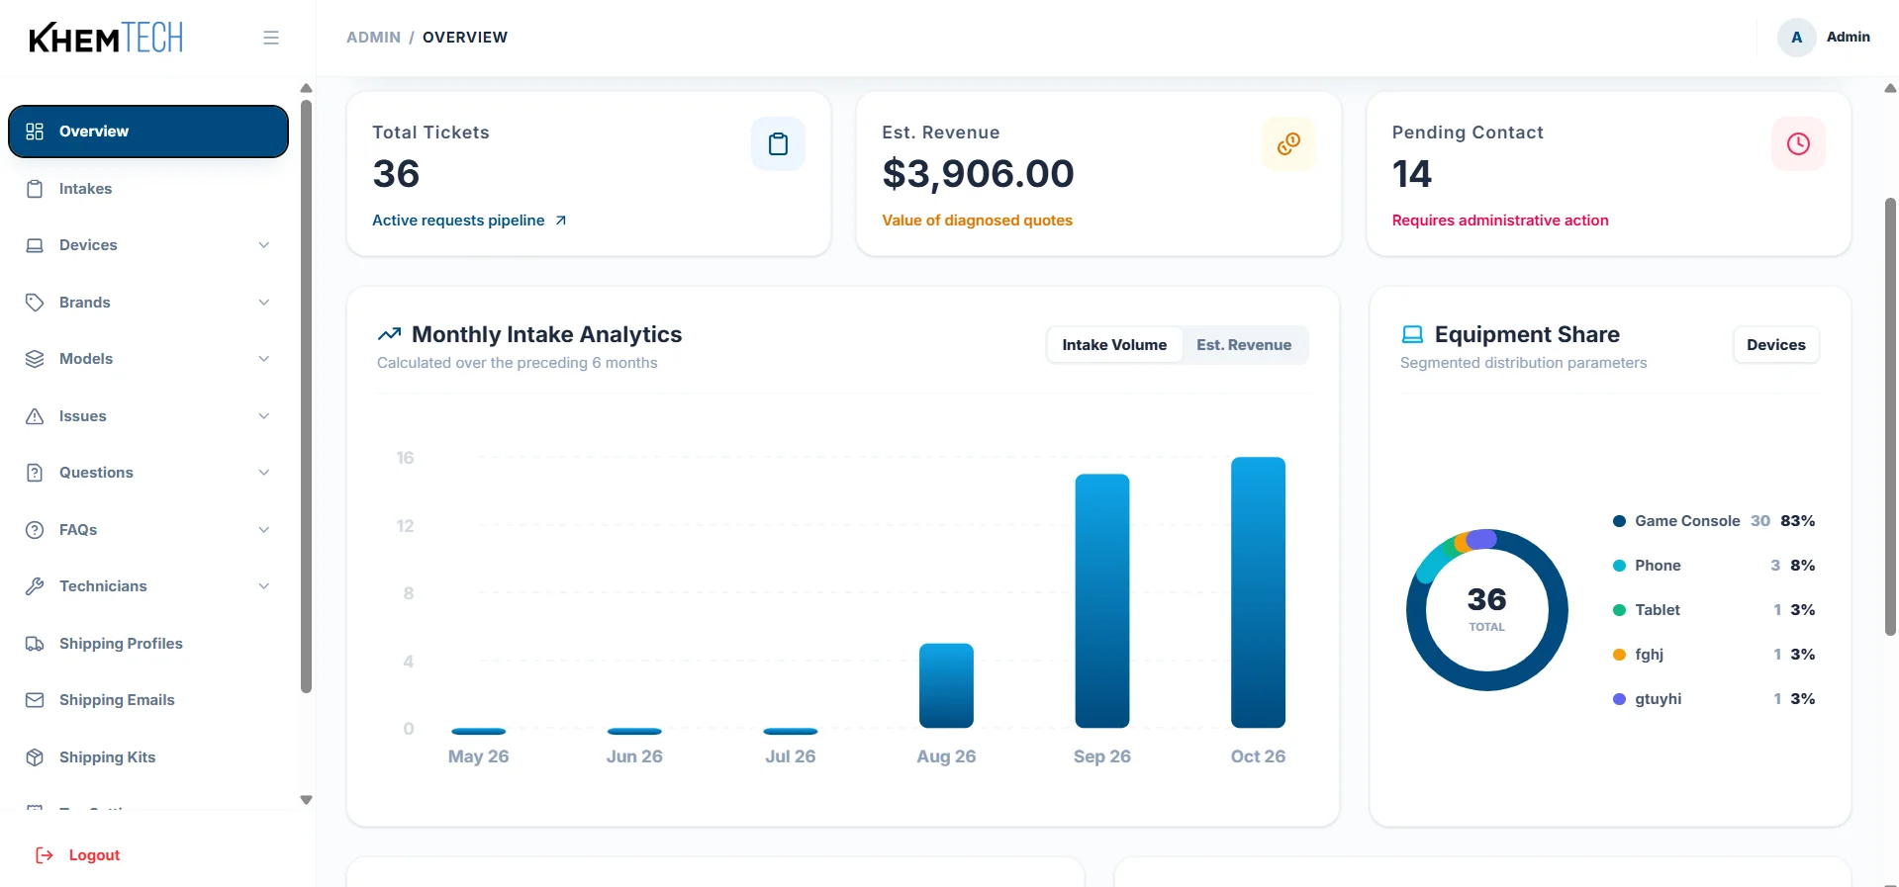Viewport: 1899px width, 887px height.
Task: Click the Sep 26 bar in chart
Action: [1102, 601]
